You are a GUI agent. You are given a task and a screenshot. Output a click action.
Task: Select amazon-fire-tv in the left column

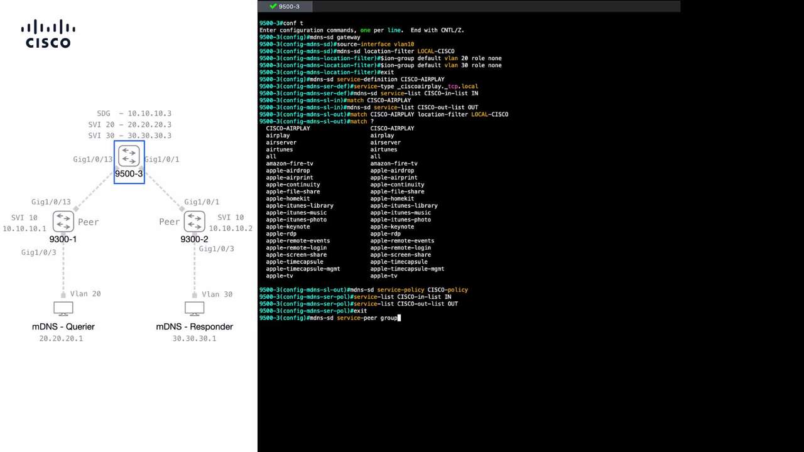pyautogui.click(x=290, y=163)
